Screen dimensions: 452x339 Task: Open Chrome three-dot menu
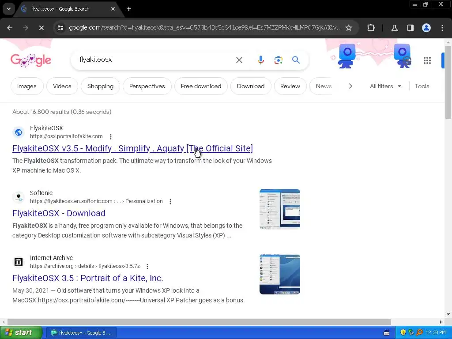[442, 28]
